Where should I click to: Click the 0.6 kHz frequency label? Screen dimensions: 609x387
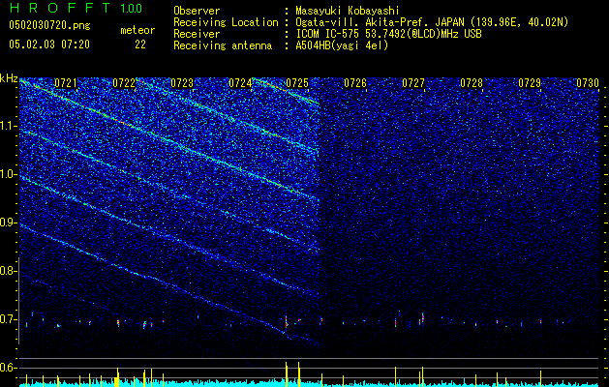7,368
